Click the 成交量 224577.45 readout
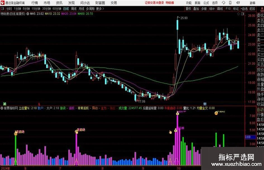The height and width of the screenshot is (170, 264). coord(130,108)
